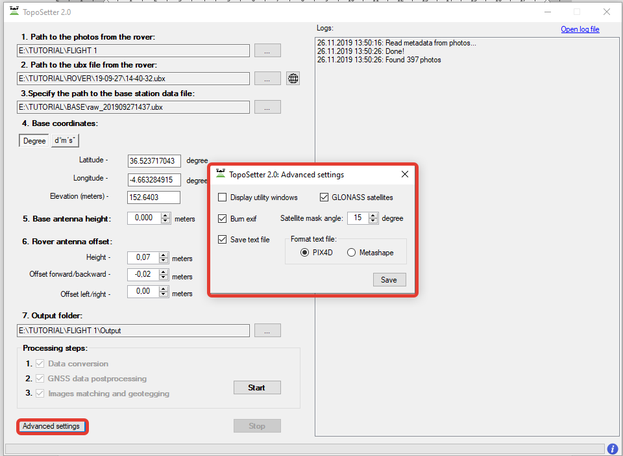Browse for the output folder
The height and width of the screenshot is (456, 623).
point(267,331)
